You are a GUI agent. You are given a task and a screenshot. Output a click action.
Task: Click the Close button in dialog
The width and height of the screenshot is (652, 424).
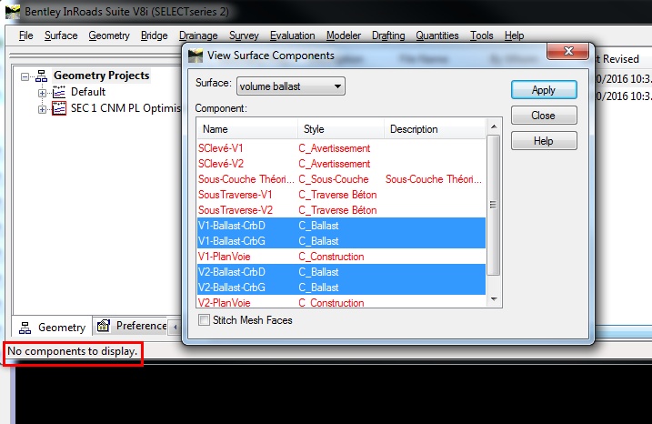click(x=544, y=116)
